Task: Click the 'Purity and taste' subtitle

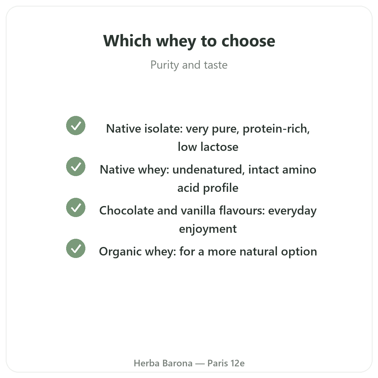Action: (x=189, y=65)
